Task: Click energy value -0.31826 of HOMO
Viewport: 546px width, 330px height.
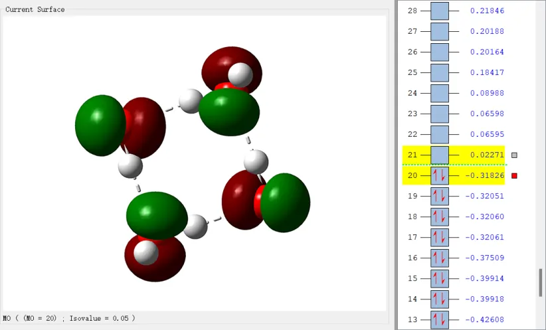Action: coord(486,176)
